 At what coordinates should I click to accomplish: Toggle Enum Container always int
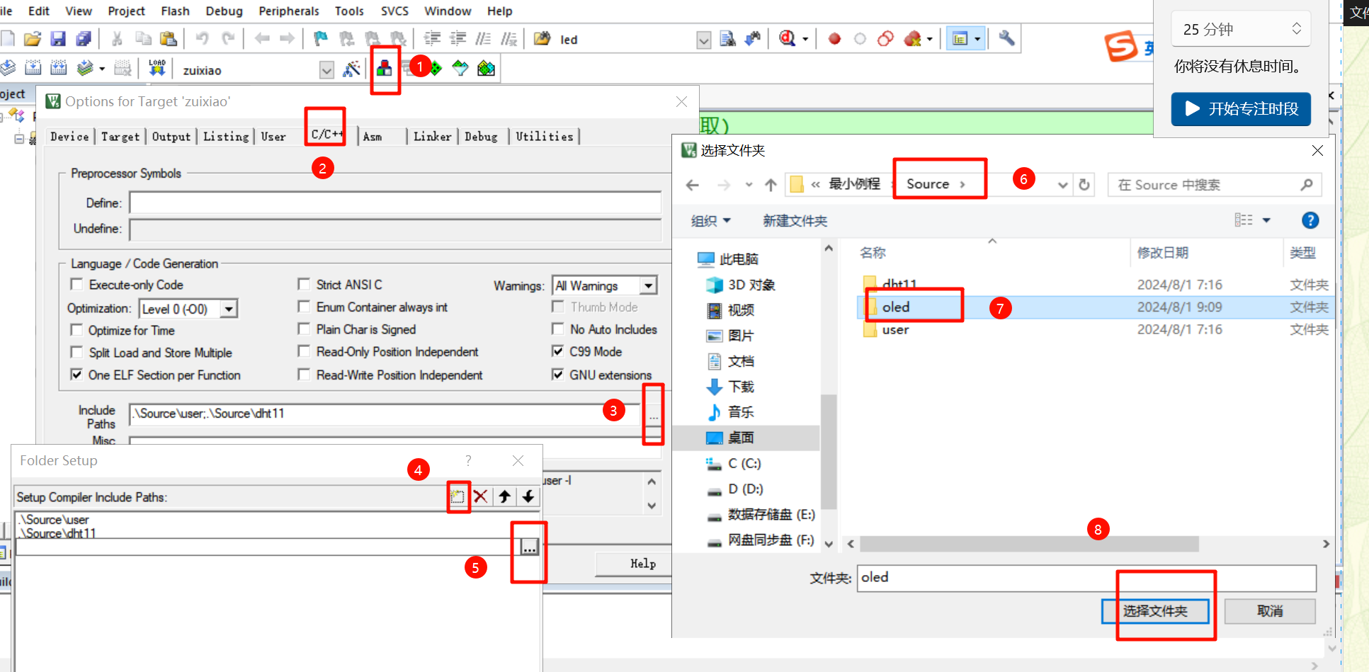click(x=304, y=307)
